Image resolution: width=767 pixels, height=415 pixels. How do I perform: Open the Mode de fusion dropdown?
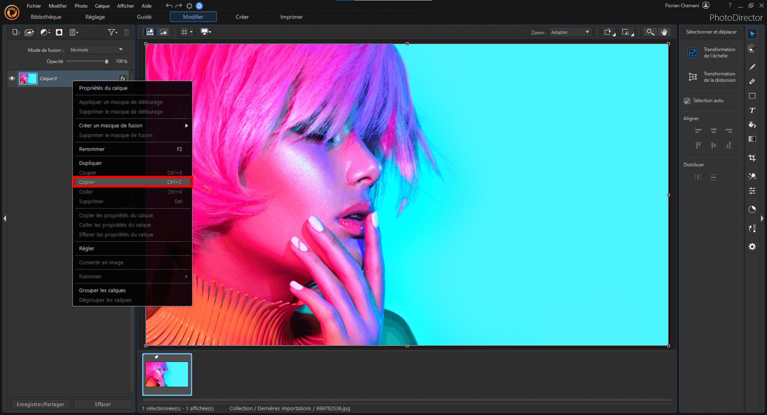[97, 50]
